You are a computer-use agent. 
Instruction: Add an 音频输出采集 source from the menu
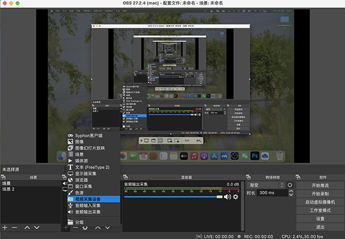[94, 212]
